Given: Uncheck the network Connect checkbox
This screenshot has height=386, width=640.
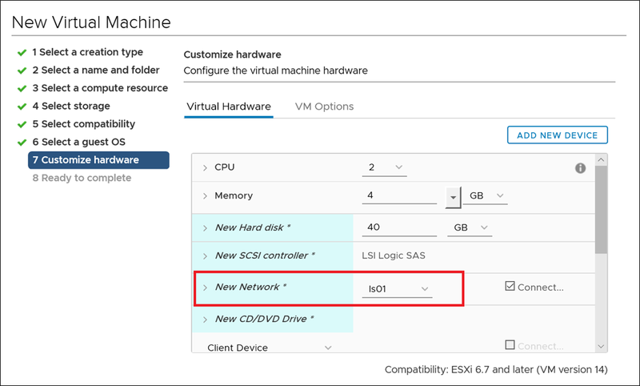Looking at the screenshot, I should point(510,287).
